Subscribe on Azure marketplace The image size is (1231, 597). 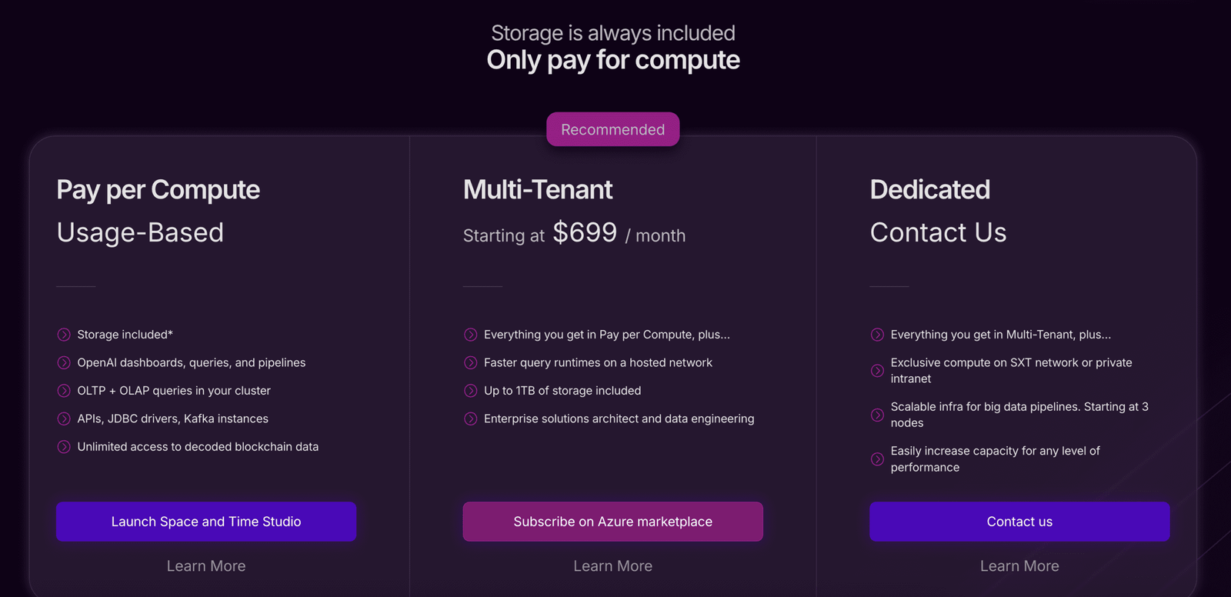coord(613,522)
